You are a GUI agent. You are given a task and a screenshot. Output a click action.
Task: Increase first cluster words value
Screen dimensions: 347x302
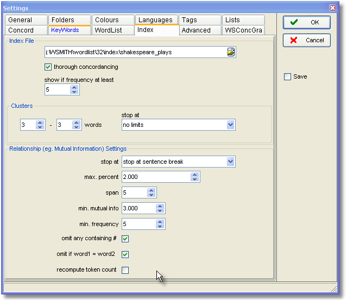(x=40, y=123)
